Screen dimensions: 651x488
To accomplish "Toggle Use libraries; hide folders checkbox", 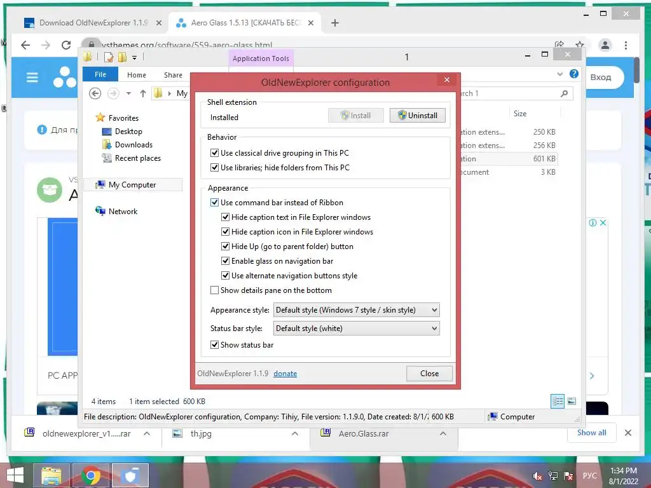I will pos(214,168).
